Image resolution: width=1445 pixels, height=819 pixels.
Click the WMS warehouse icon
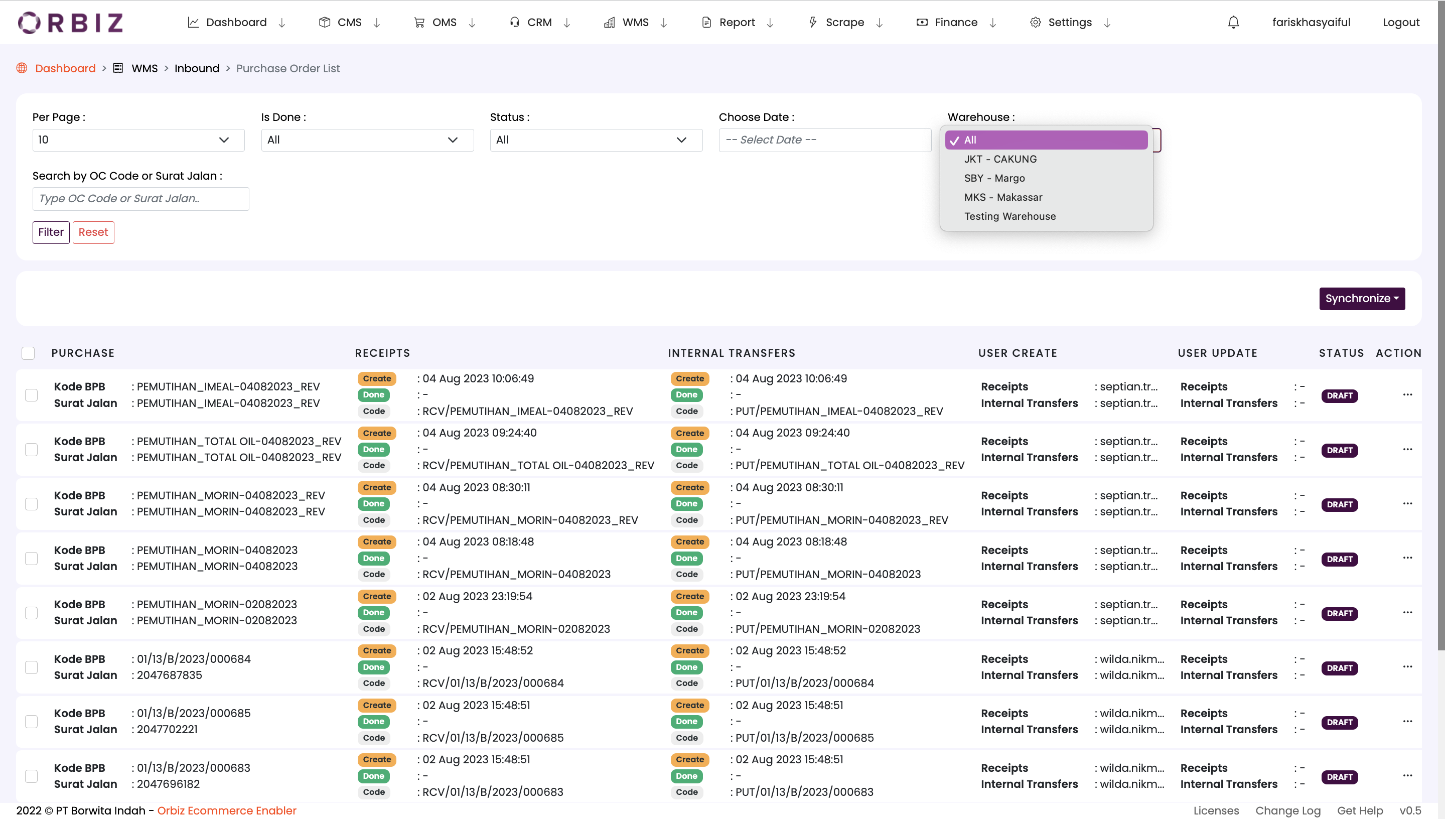tap(609, 23)
